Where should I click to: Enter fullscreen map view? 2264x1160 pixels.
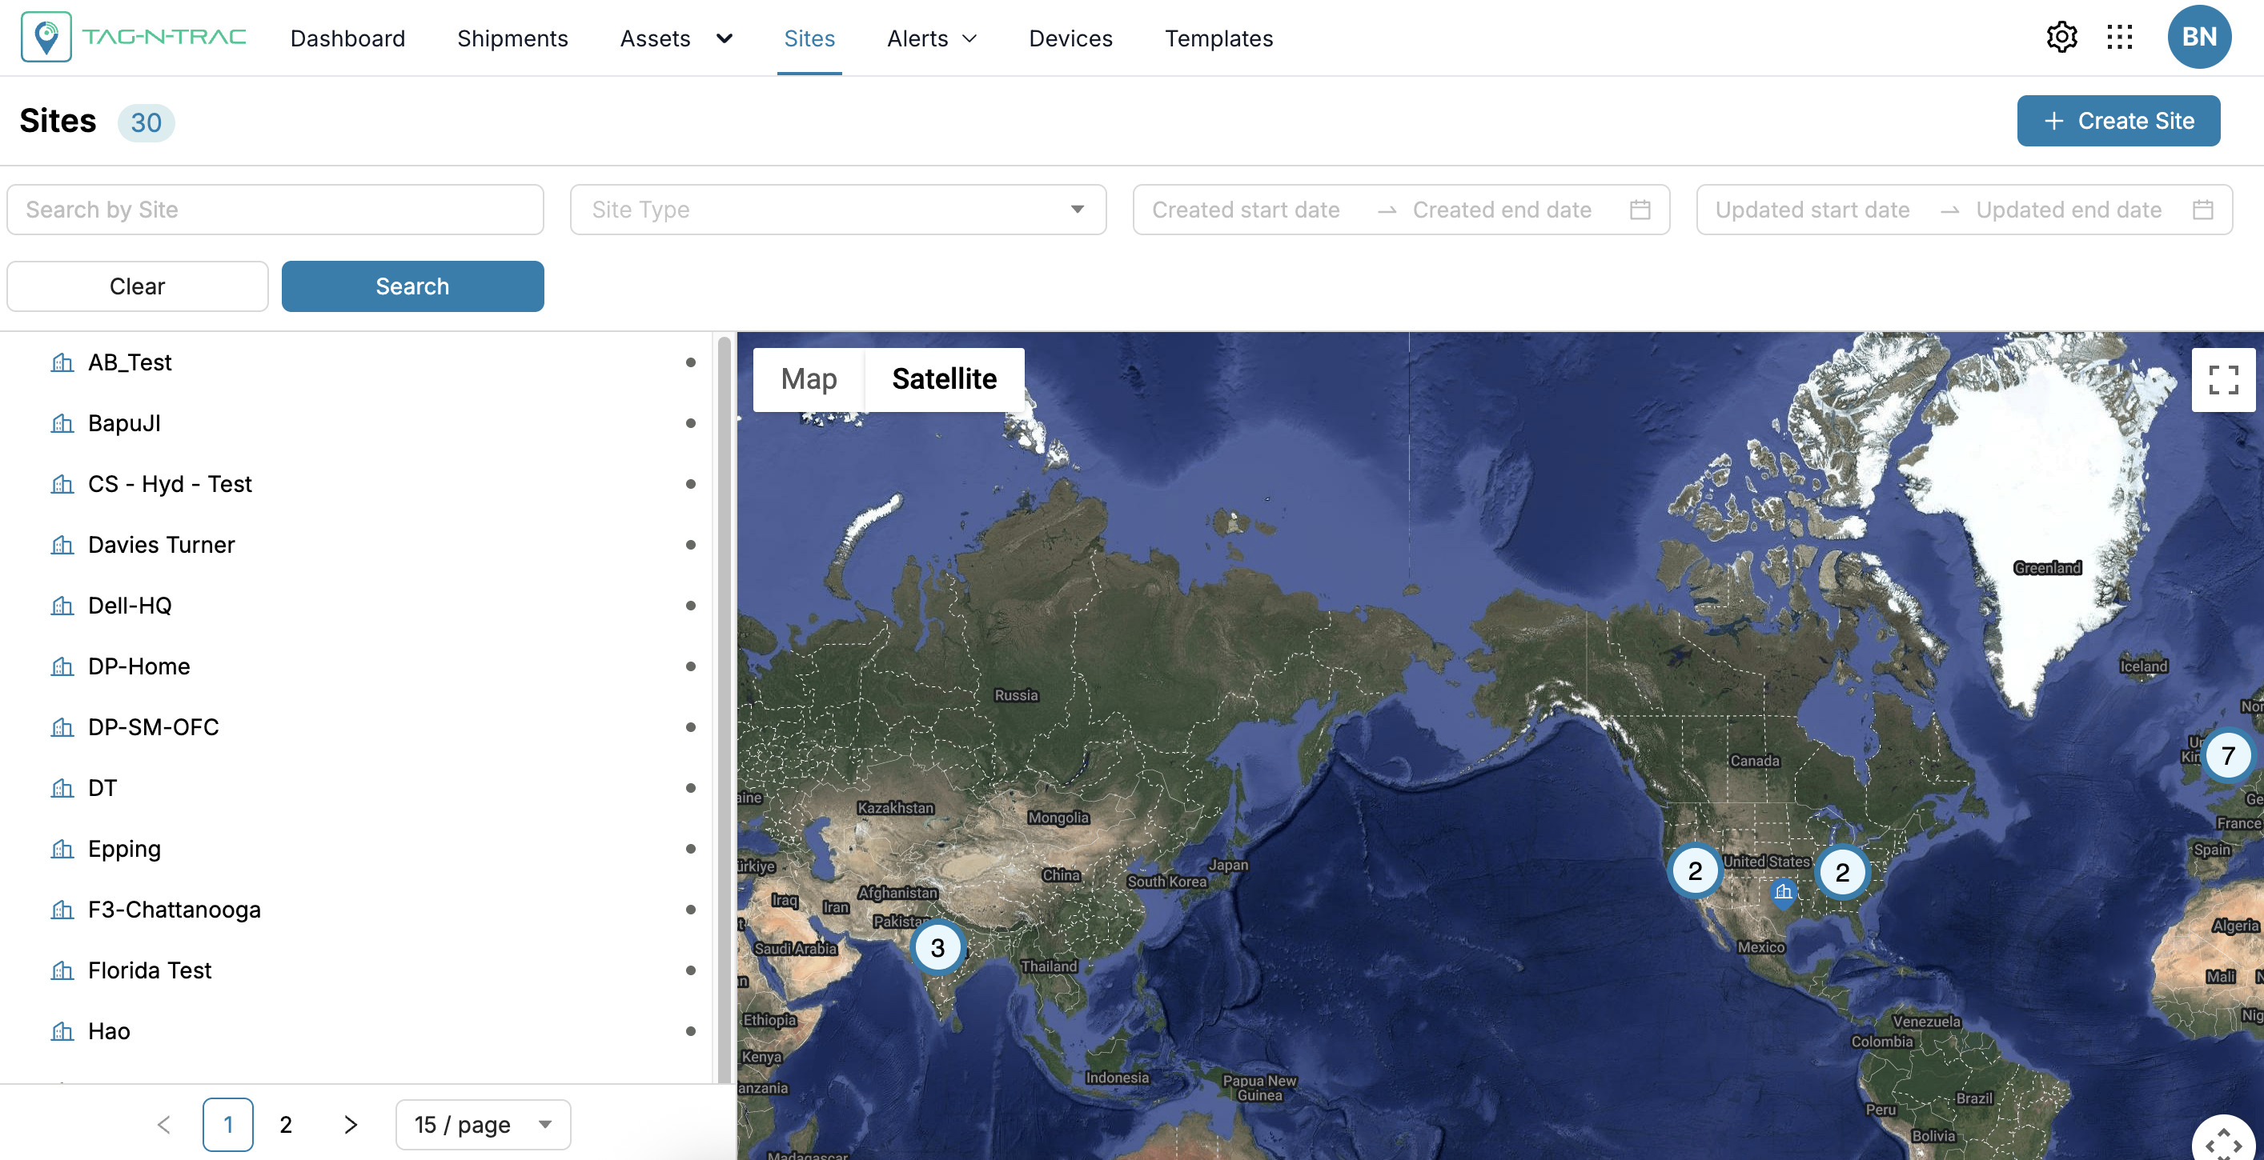[x=2222, y=379]
